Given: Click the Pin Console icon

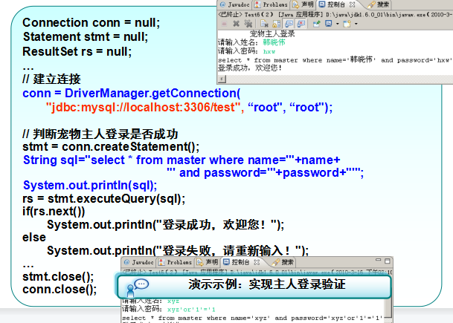Looking at the screenshot, I should coord(317,24).
